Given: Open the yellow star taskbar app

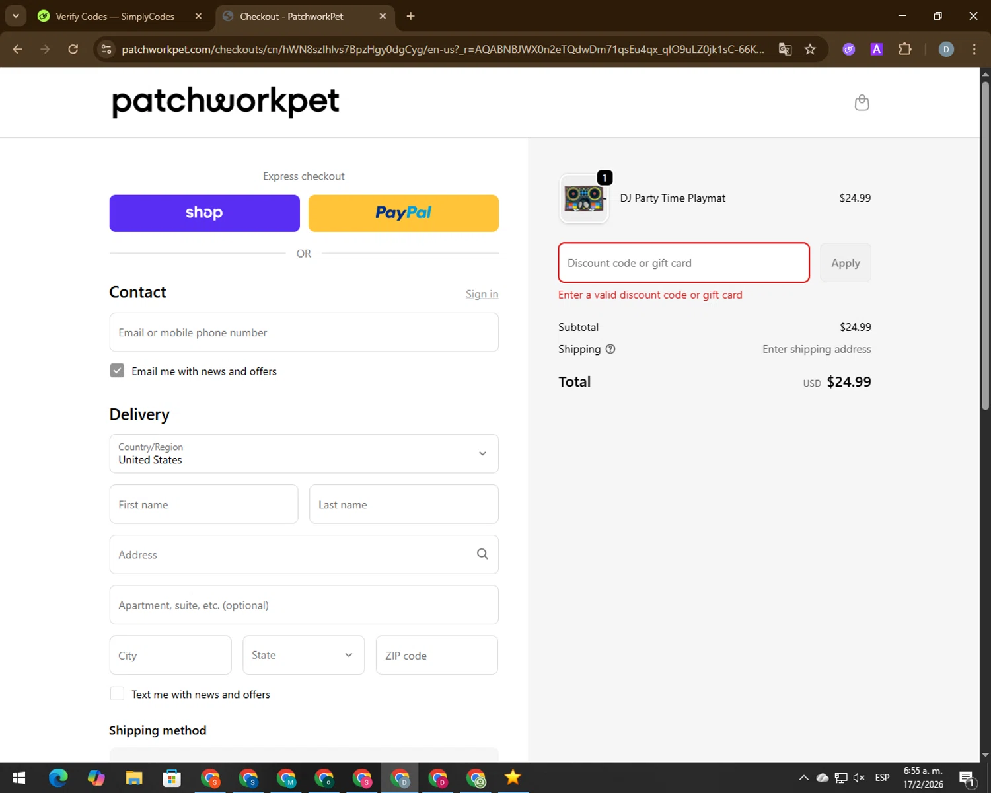Looking at the screenshot, I should click(513, 778).
